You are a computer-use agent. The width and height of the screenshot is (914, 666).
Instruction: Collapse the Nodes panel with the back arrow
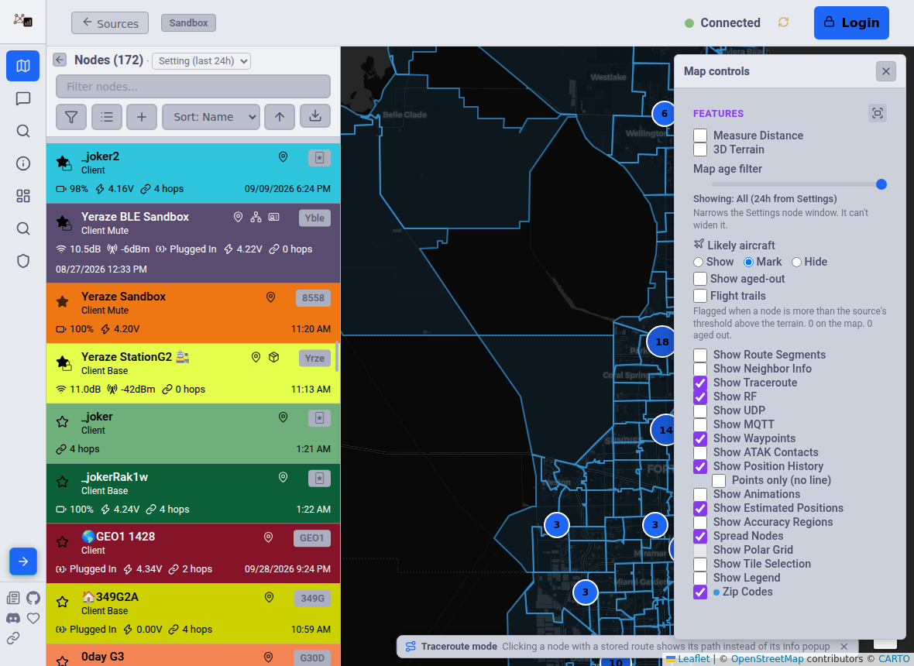[60, 60]
